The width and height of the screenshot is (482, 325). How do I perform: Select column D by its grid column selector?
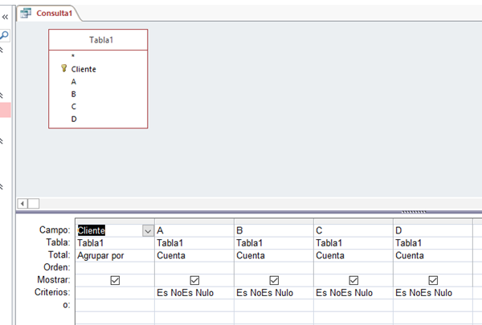tap(433, 221)
